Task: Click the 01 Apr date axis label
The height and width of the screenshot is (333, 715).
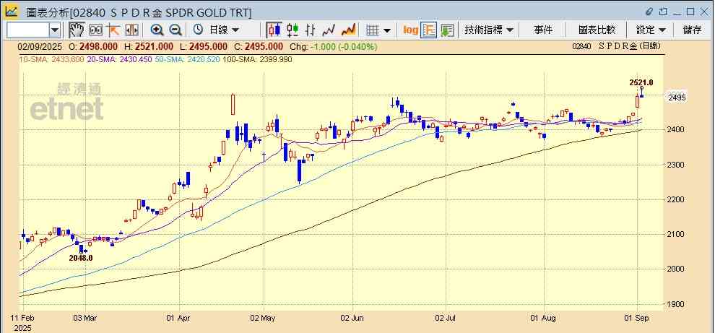Action: (179, 318)
